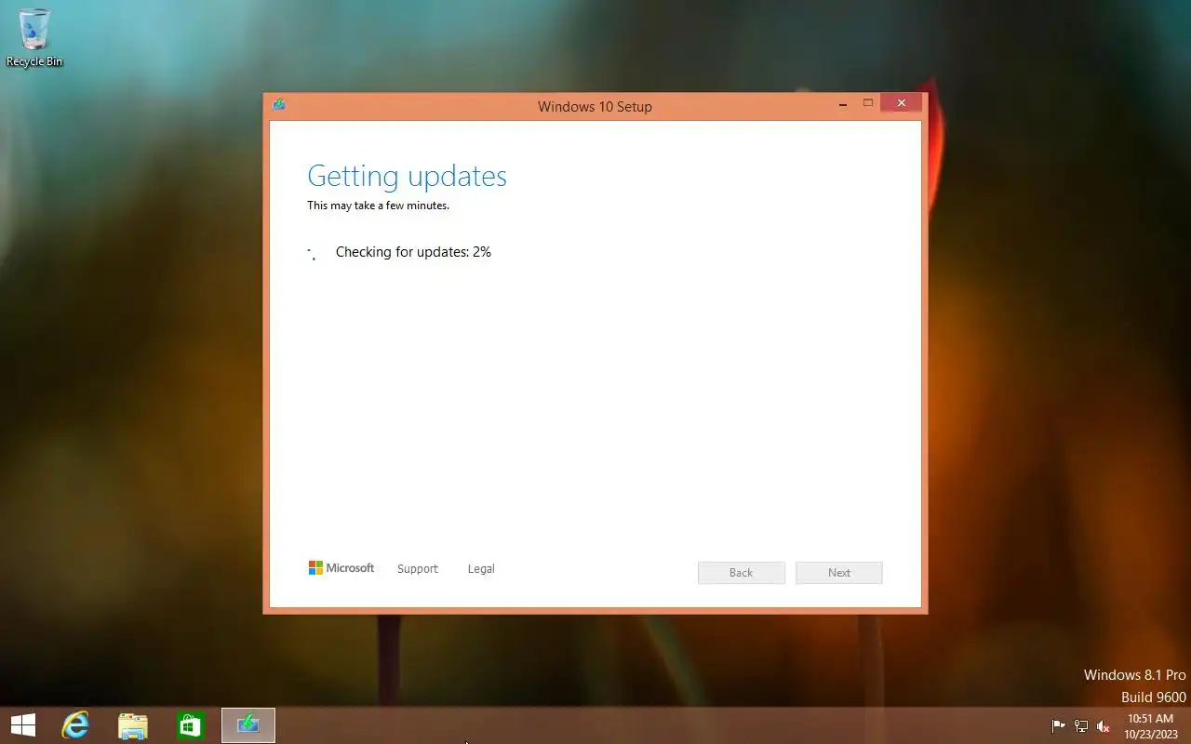Click the spinning progress indicator
Image resolution: width=1191 pixels, height=744 pixels.
(313, 253)
